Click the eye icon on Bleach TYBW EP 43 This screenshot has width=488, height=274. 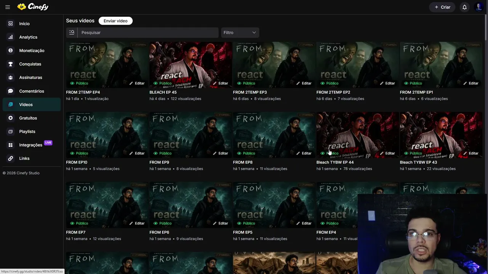[x=406, y=153]
